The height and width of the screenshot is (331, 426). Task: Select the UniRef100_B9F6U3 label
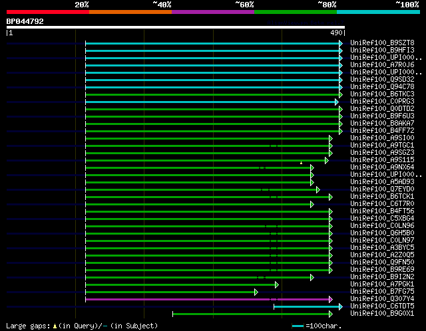[x=382, y=116]
